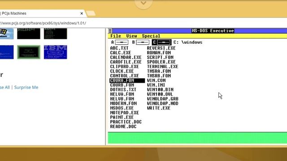The height and width of the screenshot is (161, 287).
Task: Select file WIN.COM
Action: [156, 80]
